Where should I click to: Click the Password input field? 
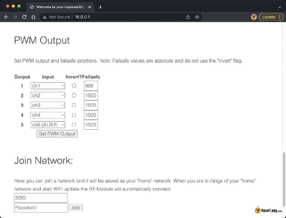(x=41, y=208)
